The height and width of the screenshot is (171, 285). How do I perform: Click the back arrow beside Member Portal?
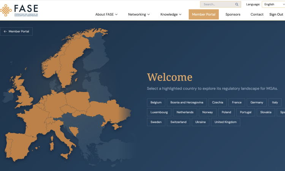click(x=5, y=32)
